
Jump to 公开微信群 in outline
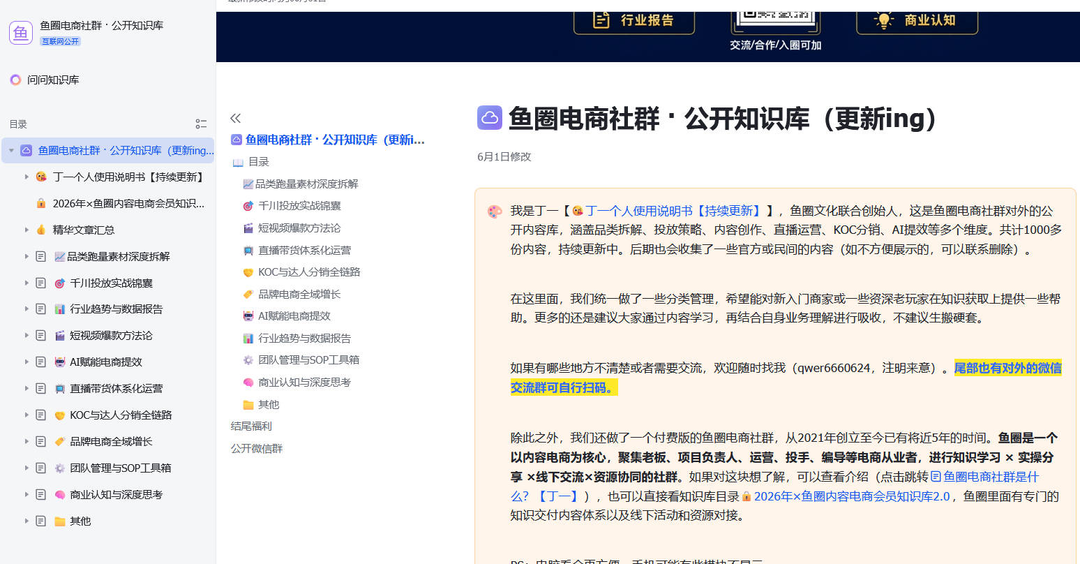click(x=257, y=449)
